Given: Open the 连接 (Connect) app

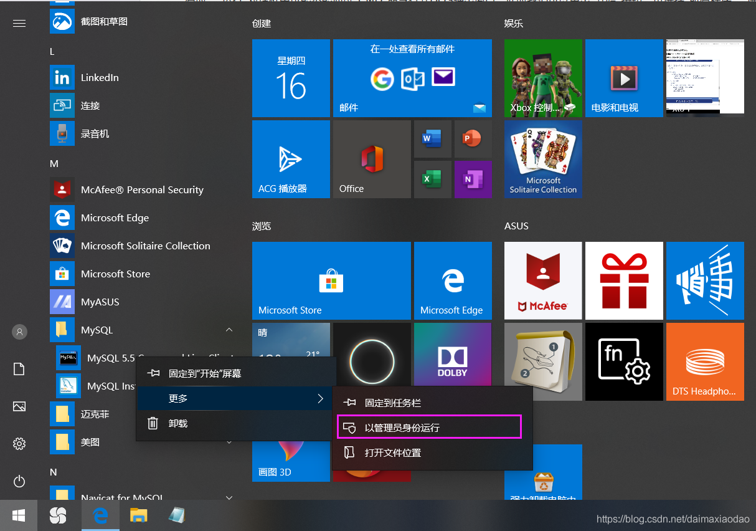Looking at the screenshot, I should tap(140, 105).
